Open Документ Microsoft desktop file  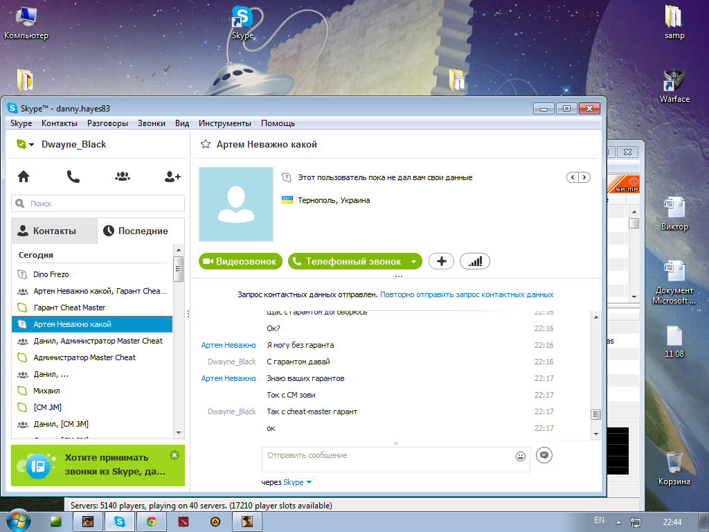tap(674, 283)
